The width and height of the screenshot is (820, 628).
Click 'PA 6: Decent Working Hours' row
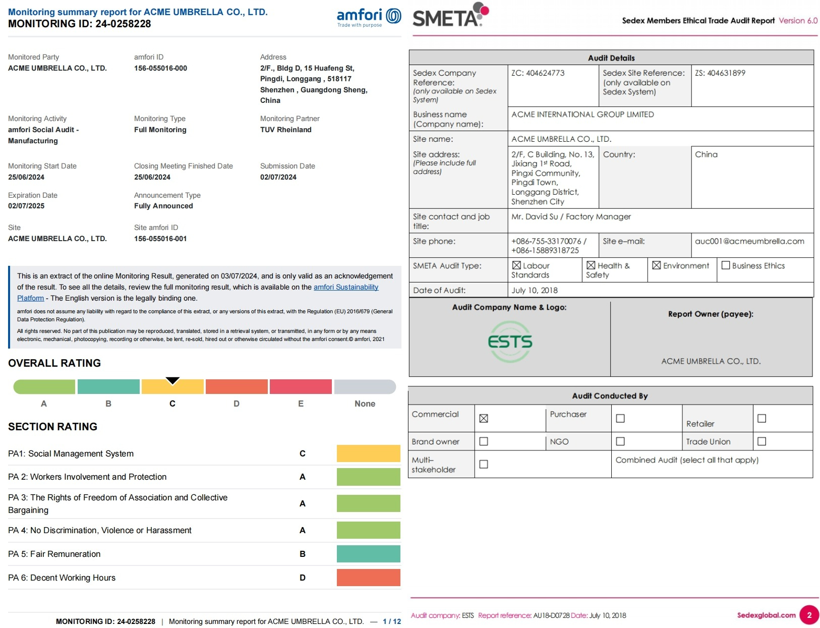[204, 578]
